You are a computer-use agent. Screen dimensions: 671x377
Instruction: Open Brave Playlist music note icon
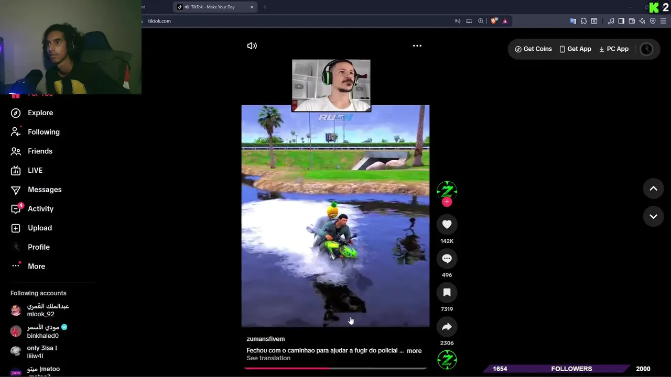click(611, 21)
